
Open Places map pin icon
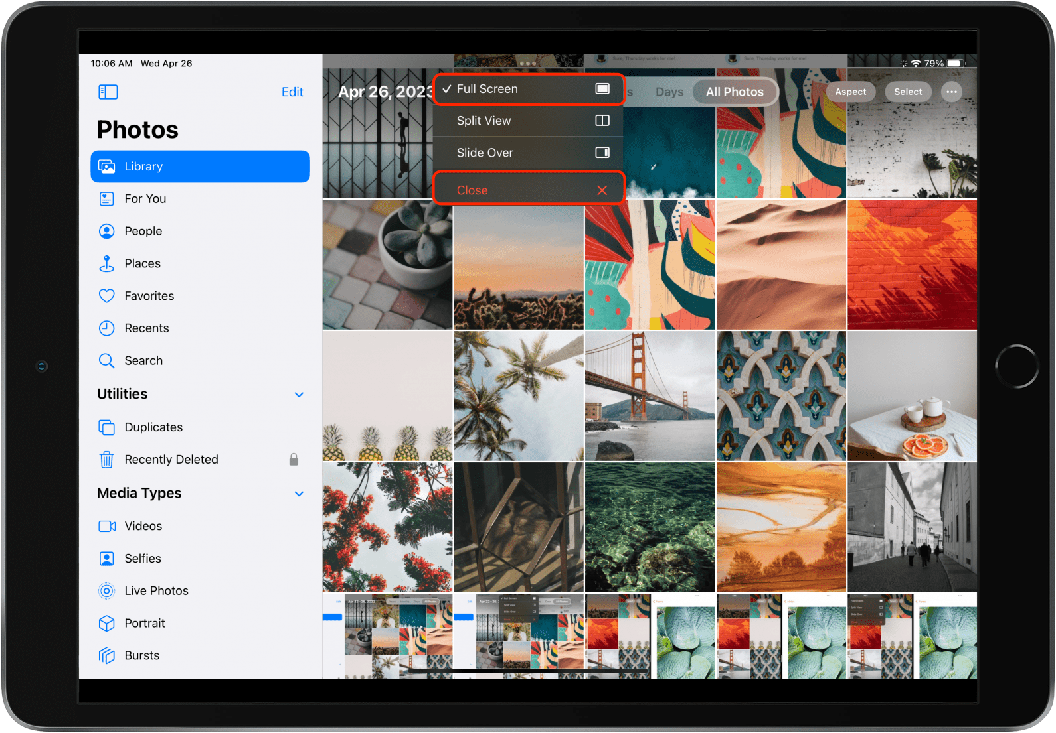coord(106,264)
